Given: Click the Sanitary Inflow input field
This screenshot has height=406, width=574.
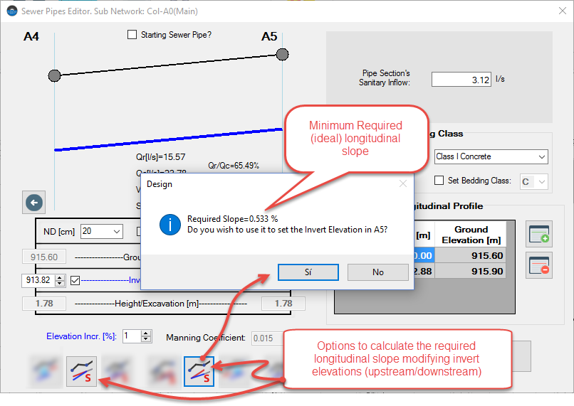Looking at the screenshot, I should (x=461, y=80).
